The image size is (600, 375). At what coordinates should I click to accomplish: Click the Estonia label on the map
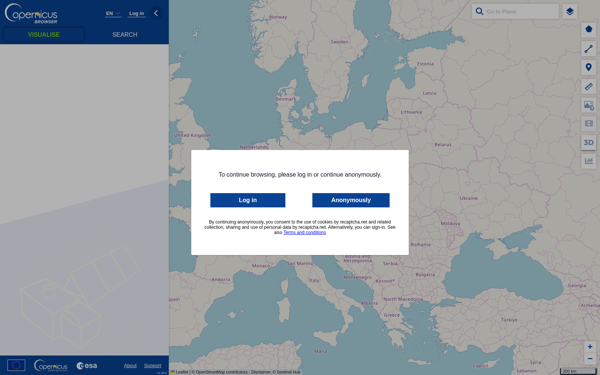tap(425, 64)
